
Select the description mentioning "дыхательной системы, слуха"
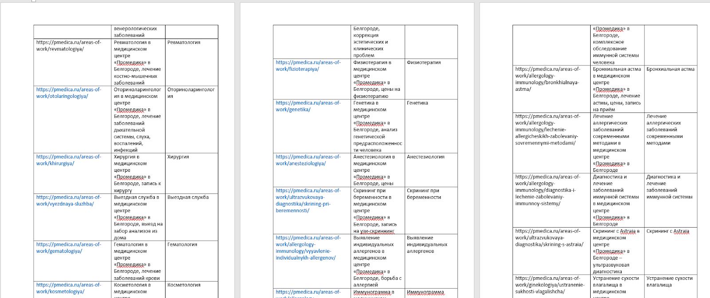(138, 120)
